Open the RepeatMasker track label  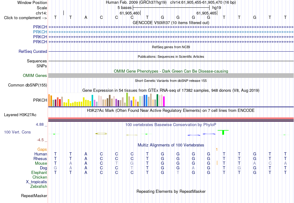[x=34, y=196]
